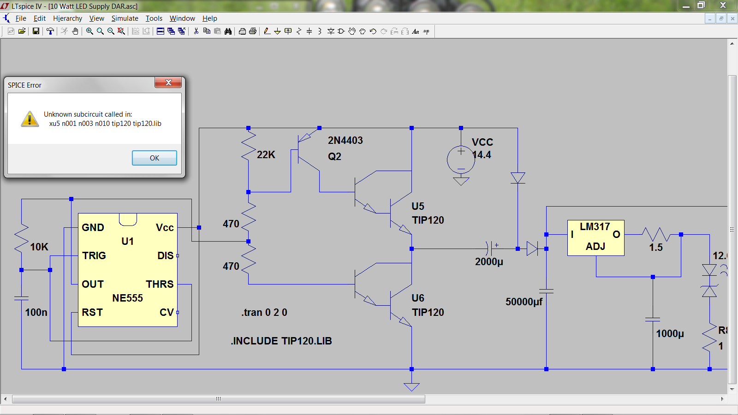Click the 10K resistor value
738x415 pixels.
39,247
